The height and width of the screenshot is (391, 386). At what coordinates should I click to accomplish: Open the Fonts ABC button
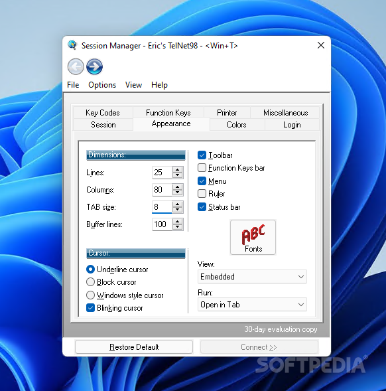point(253,237)
